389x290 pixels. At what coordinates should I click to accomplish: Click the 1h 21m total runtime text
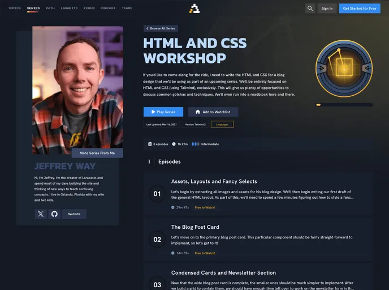pyautogui.click(x=183, y=144)
